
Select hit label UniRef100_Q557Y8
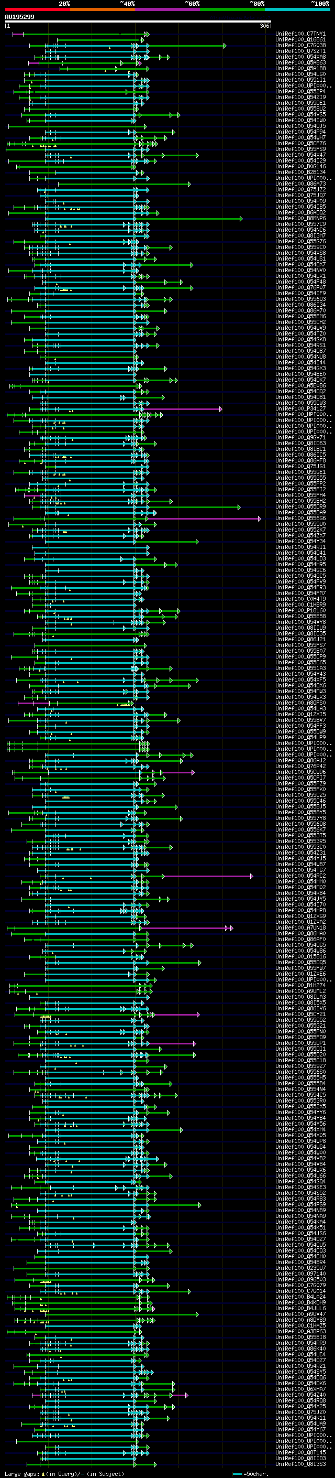(300, 818)
